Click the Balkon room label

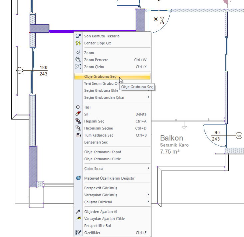(171, 138)
